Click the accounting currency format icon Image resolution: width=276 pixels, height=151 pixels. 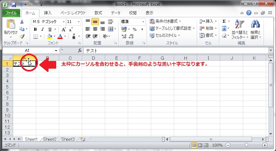point(124,29)
